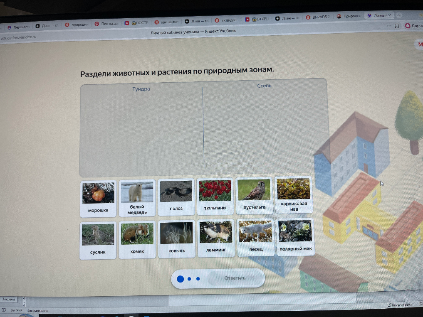Click Фокусировка in the Word status bar

399,305
